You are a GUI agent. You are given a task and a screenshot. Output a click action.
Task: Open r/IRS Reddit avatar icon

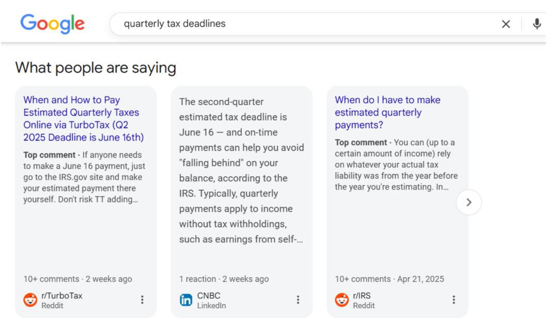pyautogui.click(x=342, y=300)
